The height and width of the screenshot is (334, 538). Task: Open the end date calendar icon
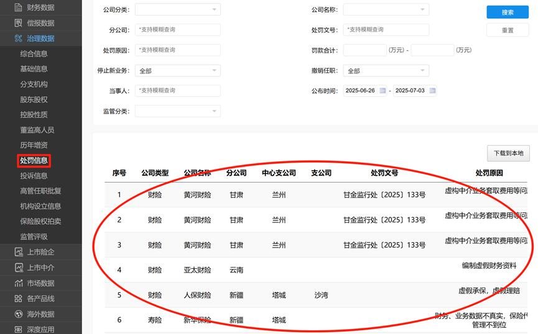click(x=432, y=91)
